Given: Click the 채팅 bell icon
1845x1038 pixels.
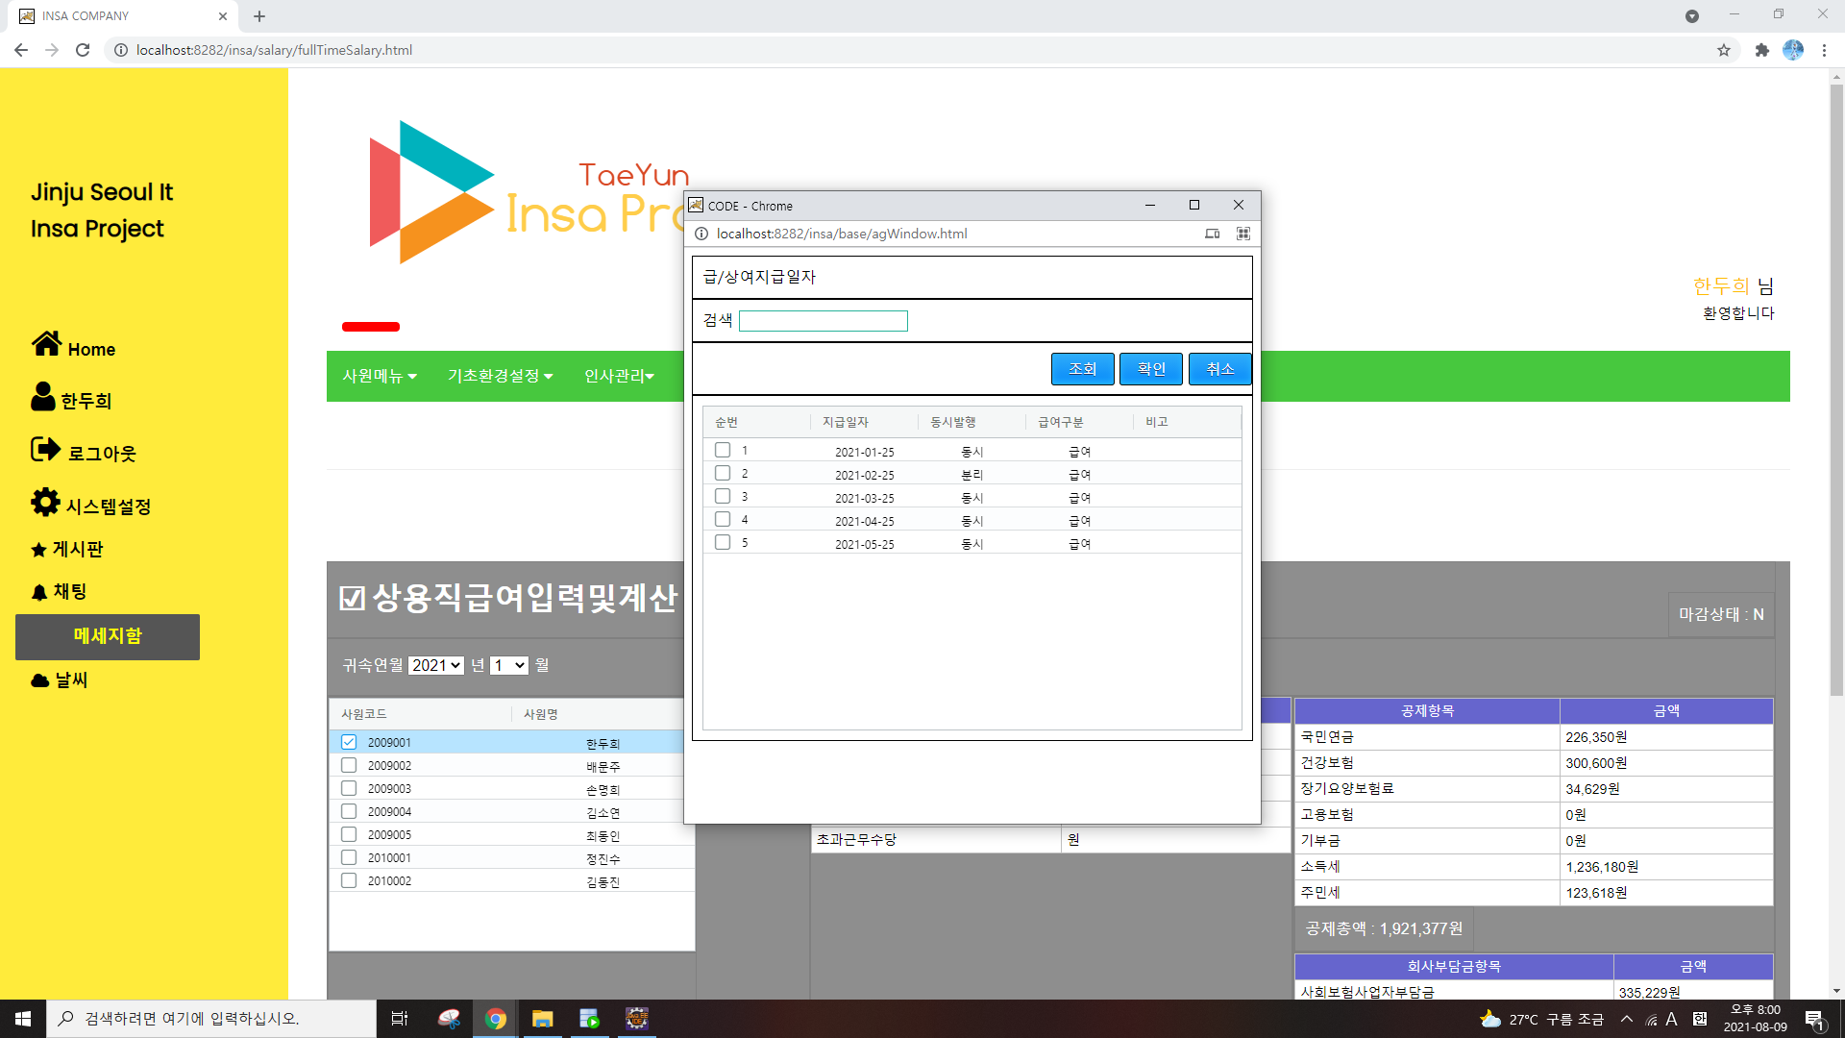Looking at the screenshot, I should (39, 592).
